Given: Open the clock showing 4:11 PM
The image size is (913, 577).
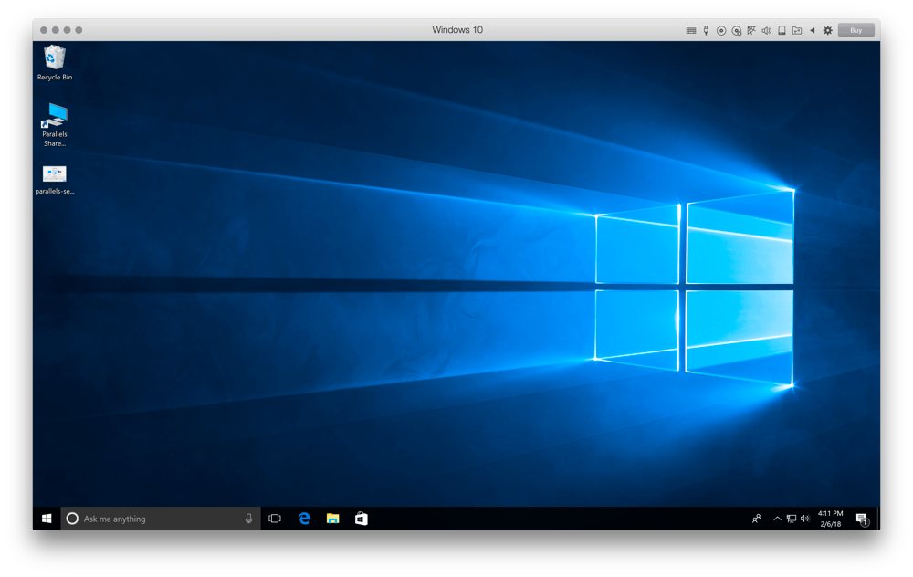Looking at the screenshot, I should tap(831, 519).
